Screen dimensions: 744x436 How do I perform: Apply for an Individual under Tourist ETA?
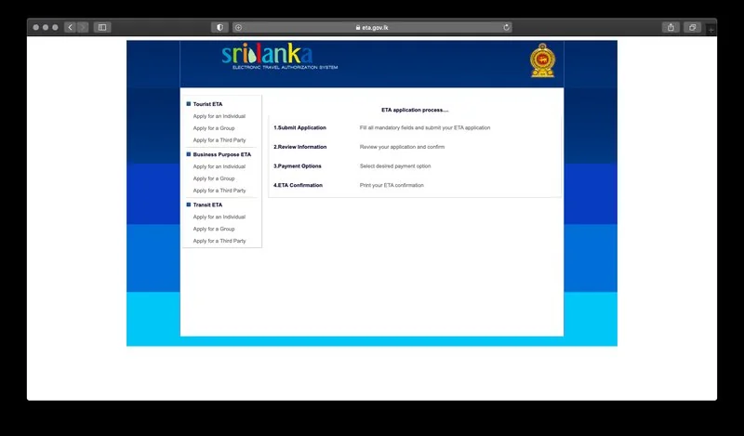click(x=219, y=116)
